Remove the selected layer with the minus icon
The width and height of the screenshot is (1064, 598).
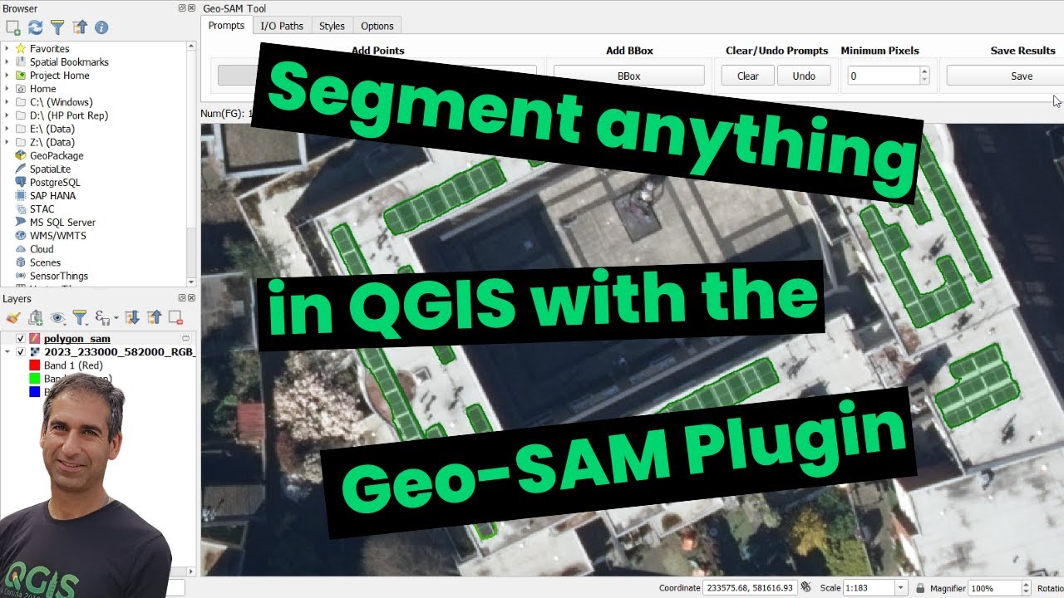click(x=175, y=317)
